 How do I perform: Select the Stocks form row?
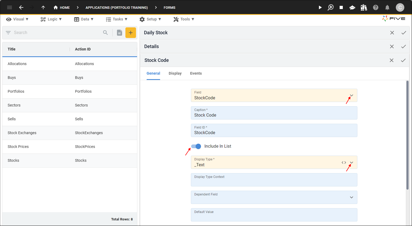tap(70, 160)
